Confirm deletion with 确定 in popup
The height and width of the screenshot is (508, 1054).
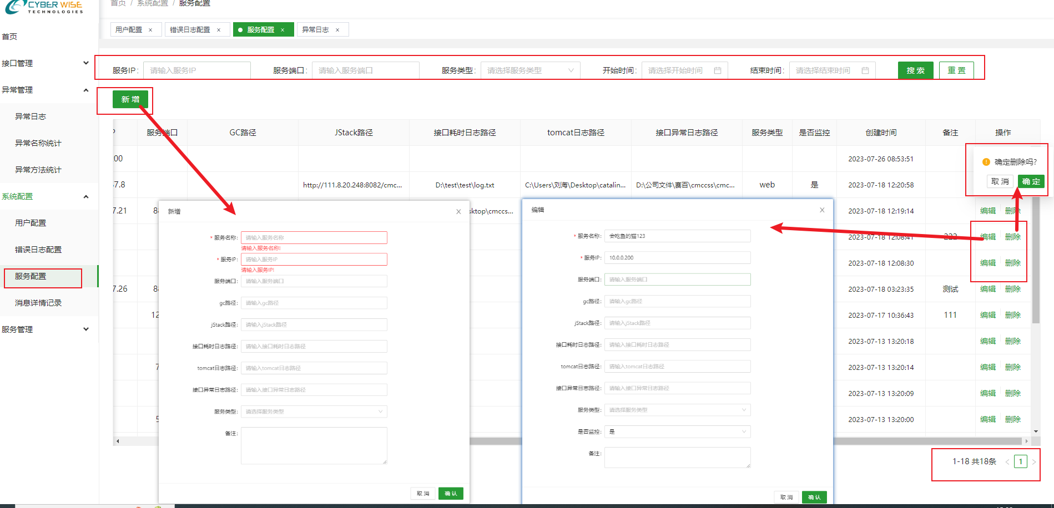[x=1031, y=181]
